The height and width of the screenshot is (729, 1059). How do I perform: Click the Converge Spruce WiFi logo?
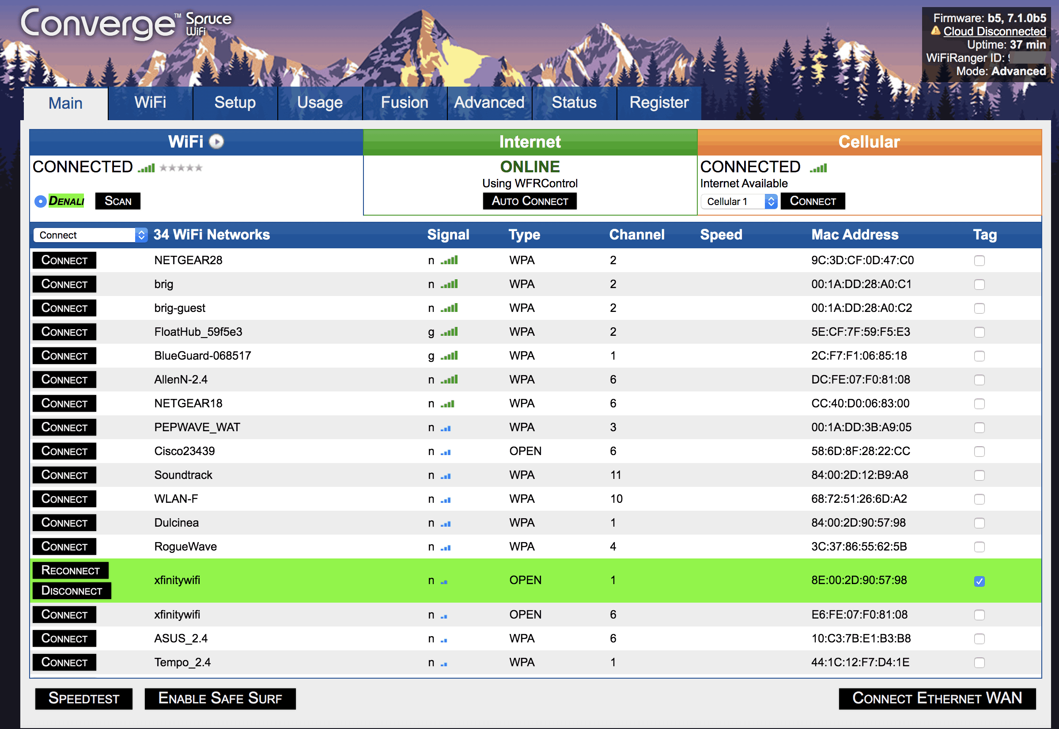coord(126,24)
